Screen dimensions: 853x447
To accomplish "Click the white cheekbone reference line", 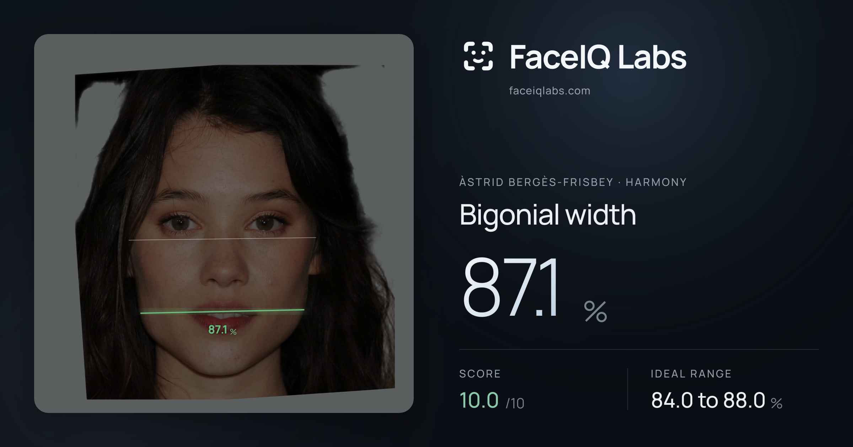I will point(222,239).
